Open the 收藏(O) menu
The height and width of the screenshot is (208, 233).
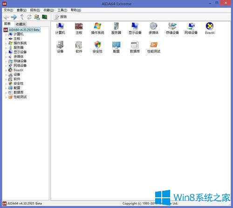point(49,10)
